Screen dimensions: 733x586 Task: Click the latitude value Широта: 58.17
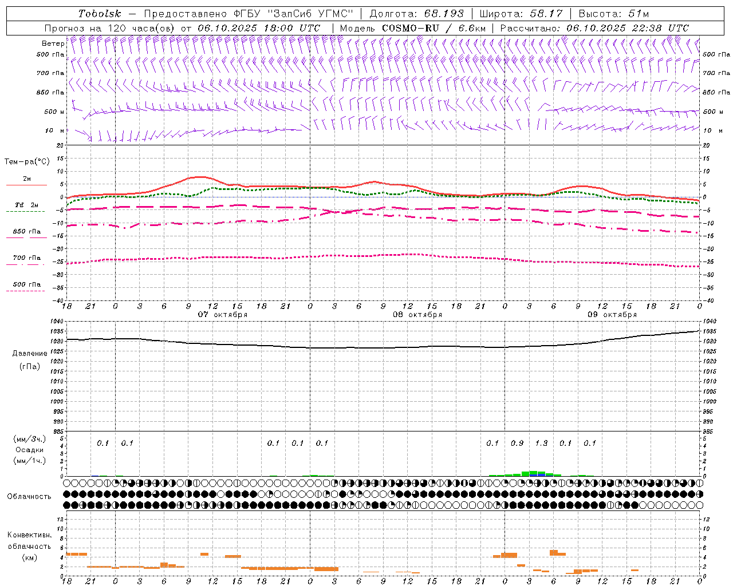[521, 14]
